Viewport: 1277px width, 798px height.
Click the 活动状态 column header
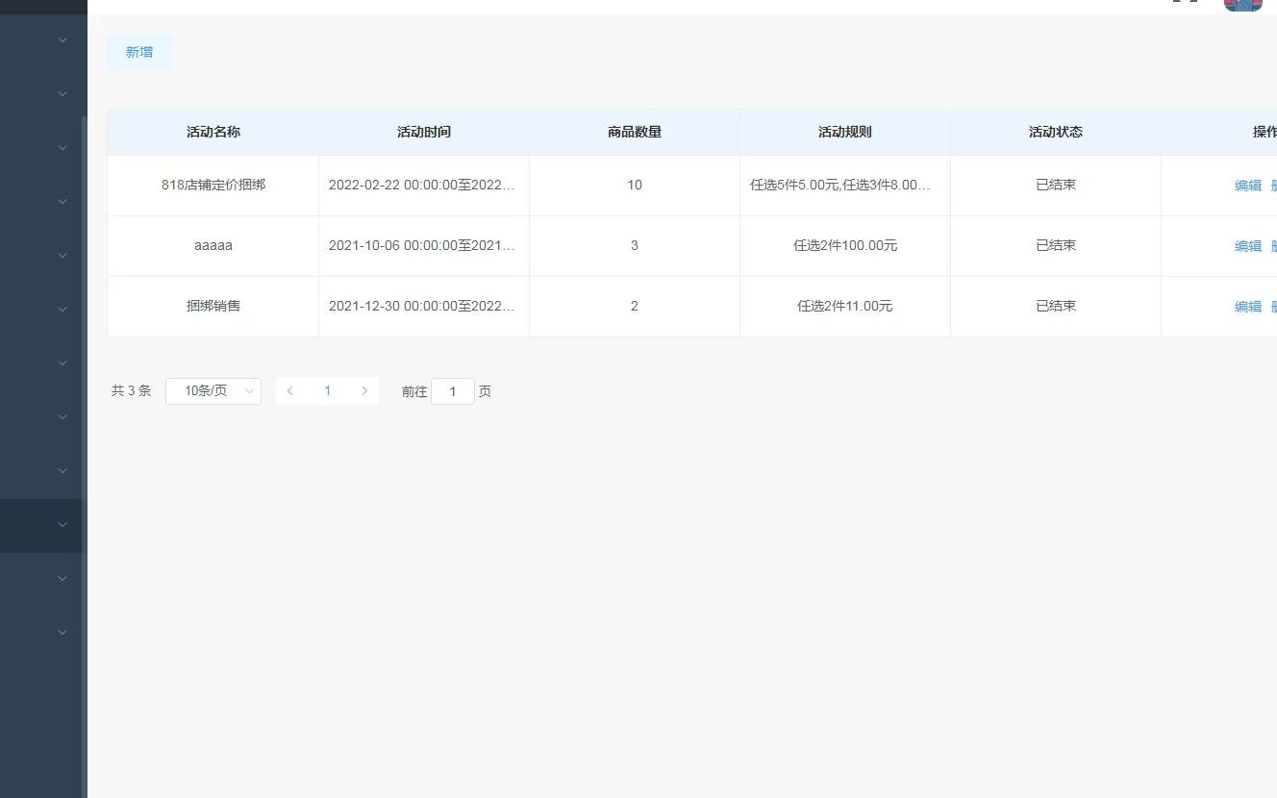click(x=1056, y=132)
